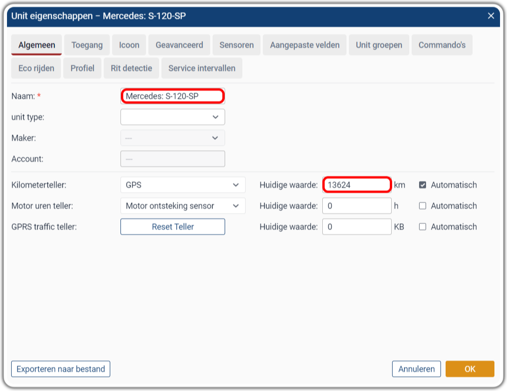Open the Icoon tab
Viewport: 507px width, 391px height.
tap(129, 45)
